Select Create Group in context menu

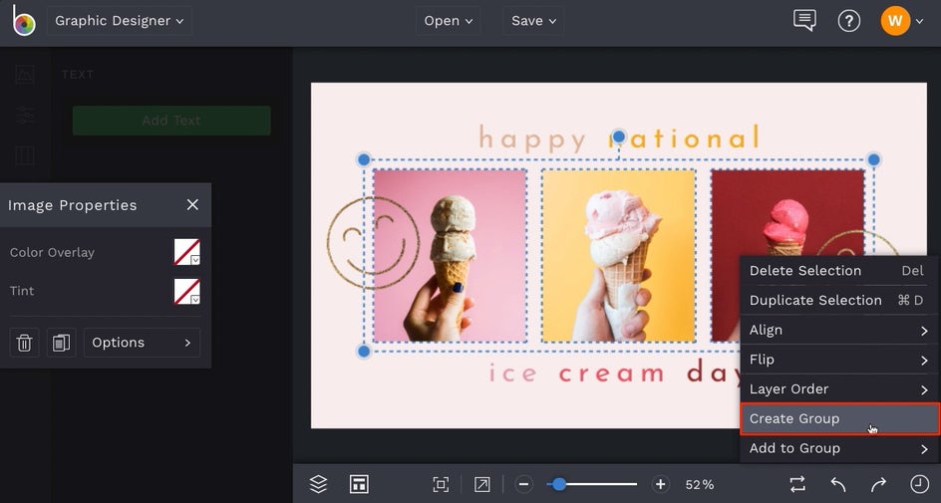pos(838,418)
